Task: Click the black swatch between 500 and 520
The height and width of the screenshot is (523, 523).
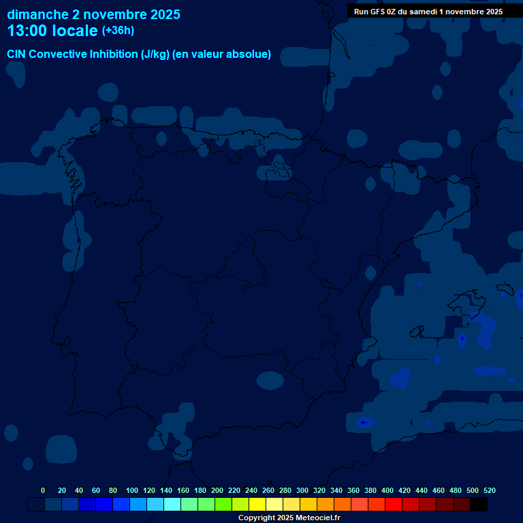Action: tap(479, 504)
